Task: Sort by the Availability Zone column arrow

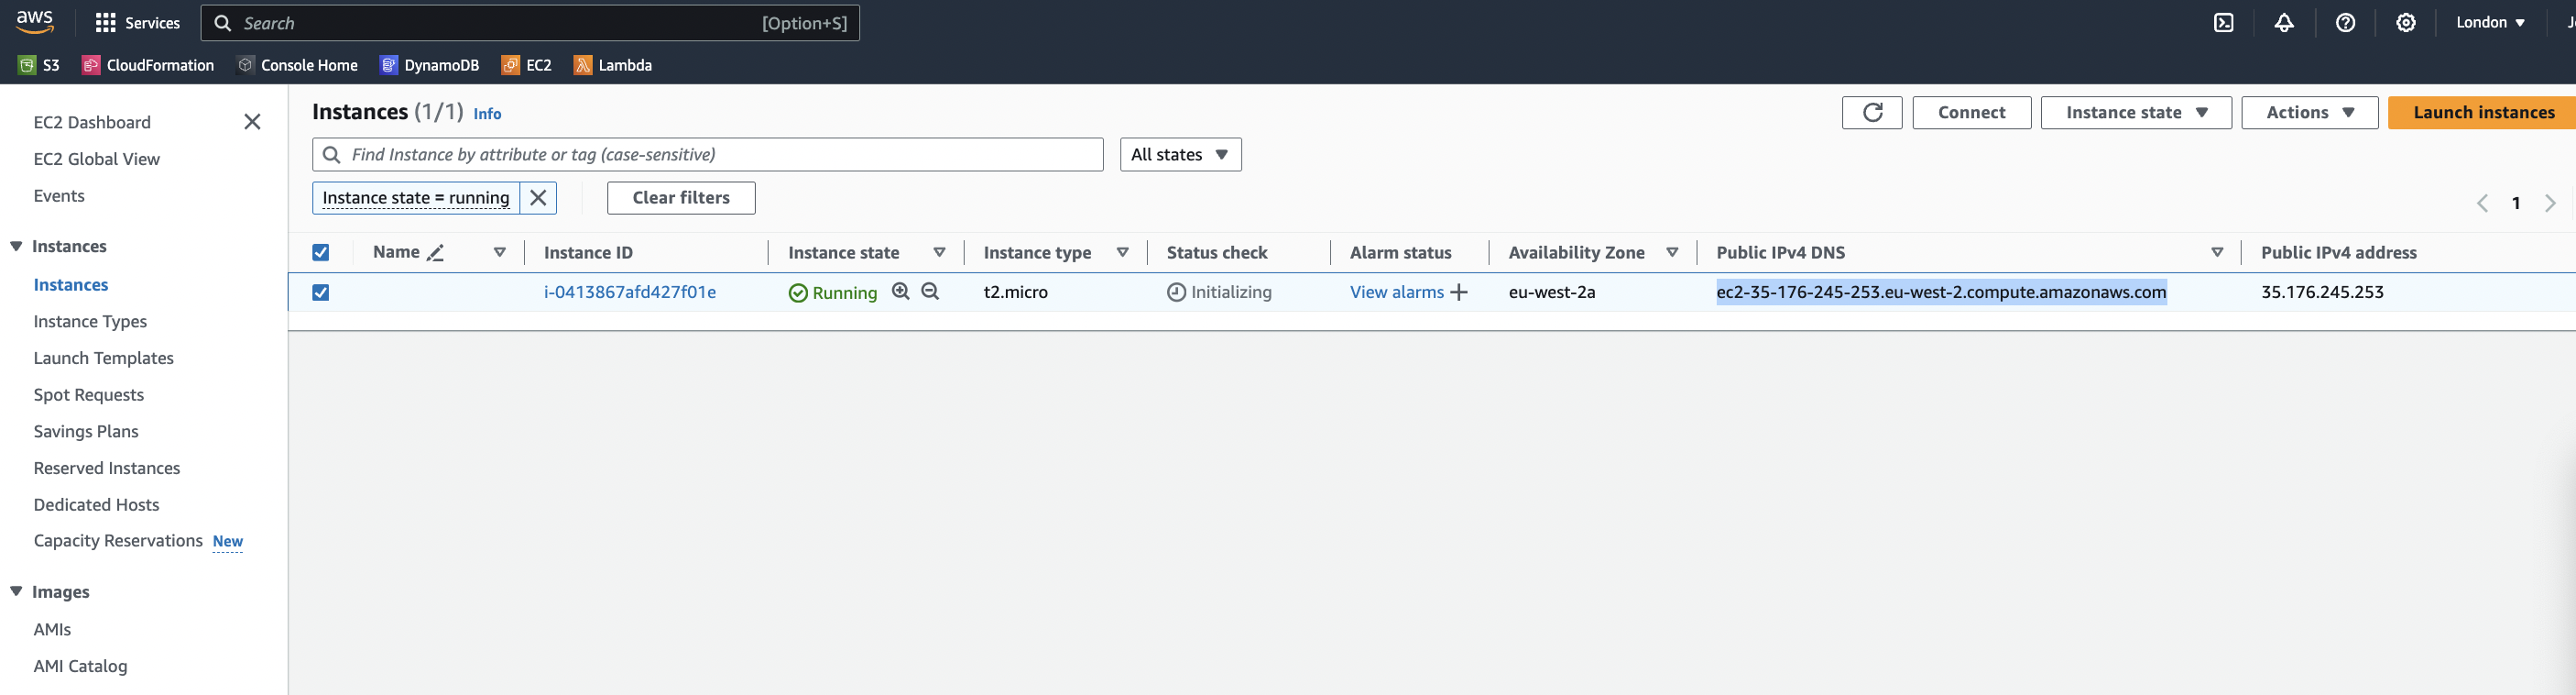Action: pyautogui.click(x=1672, y=252)
